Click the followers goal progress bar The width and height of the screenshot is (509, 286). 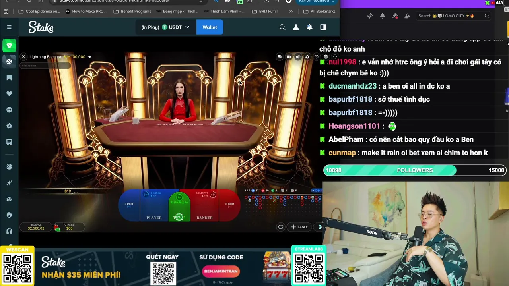pos(415,170)
